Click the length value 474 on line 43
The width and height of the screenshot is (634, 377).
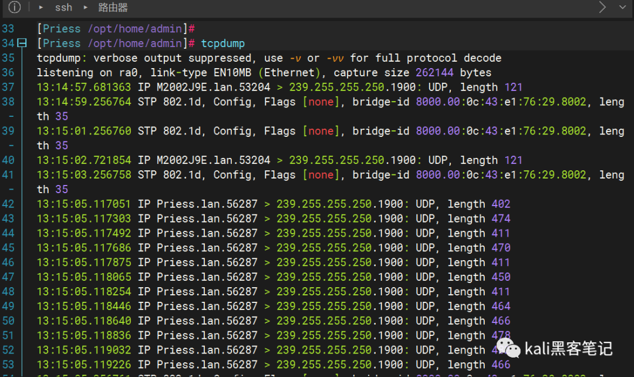501,218
